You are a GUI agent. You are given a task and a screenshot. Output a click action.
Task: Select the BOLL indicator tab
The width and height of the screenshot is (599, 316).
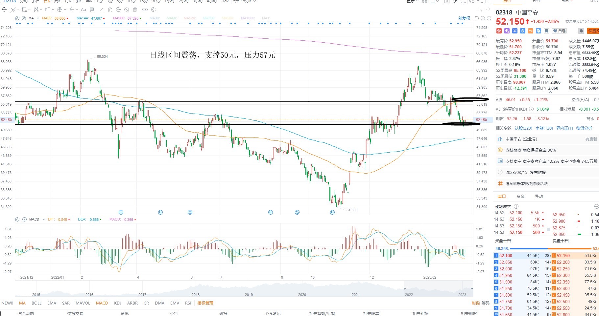click(x=36, y=303)
